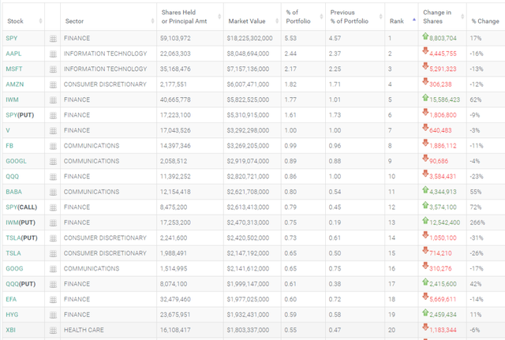Sort by Shares Held or Principal Amt

(190, 17)
